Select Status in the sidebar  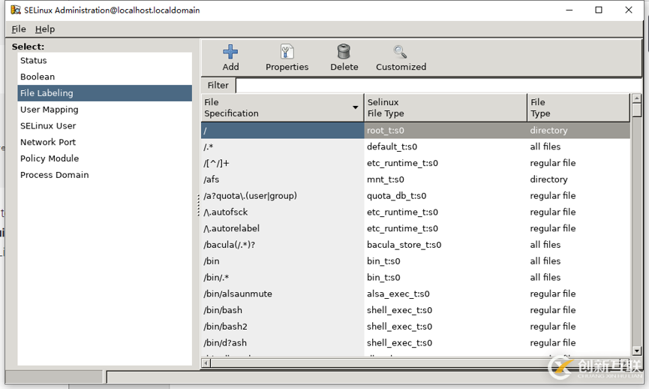[x=105, y=61]
